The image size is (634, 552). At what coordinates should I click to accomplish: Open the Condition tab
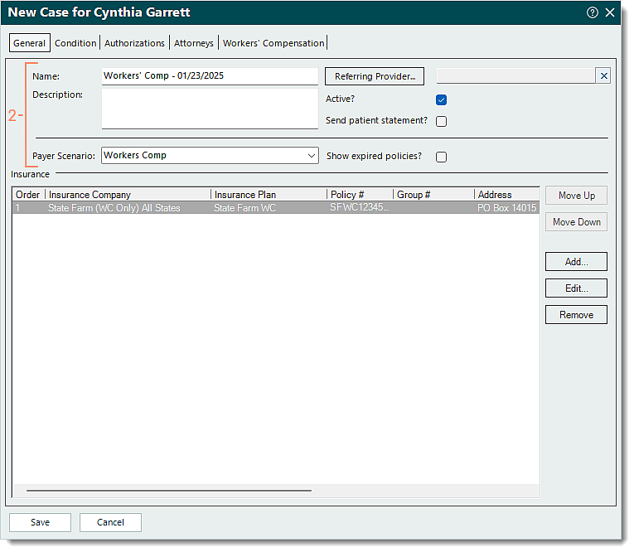click(x=75, y=43)
